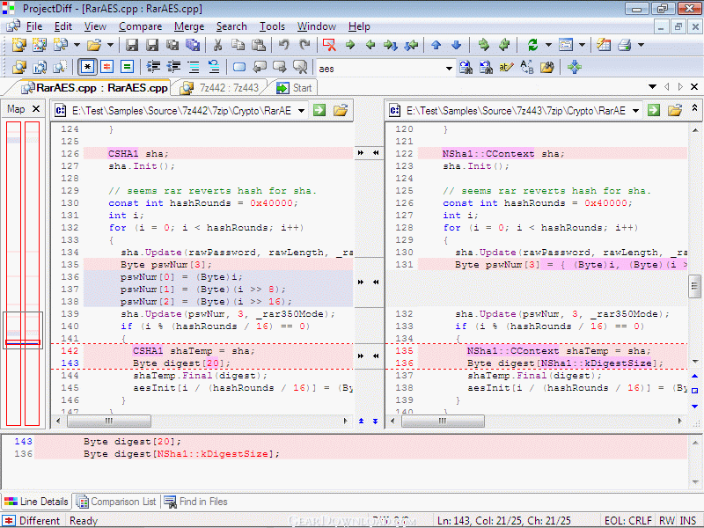Open the Comparison List panel
Screen dimensions: 704x528
click(x=116, y=502)
